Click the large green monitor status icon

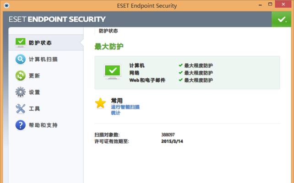[112, 71]
